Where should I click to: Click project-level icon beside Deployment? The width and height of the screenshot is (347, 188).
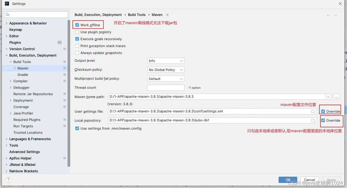[x=64, y=100]
